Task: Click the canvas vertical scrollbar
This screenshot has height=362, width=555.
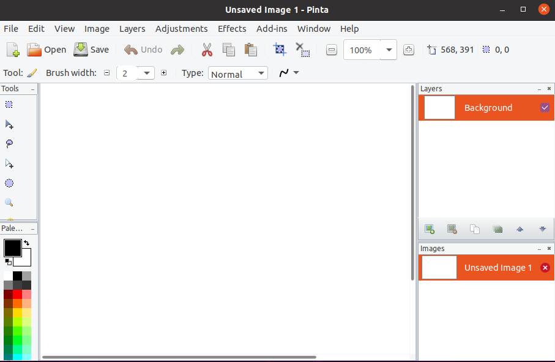Action: coord(412,183)
